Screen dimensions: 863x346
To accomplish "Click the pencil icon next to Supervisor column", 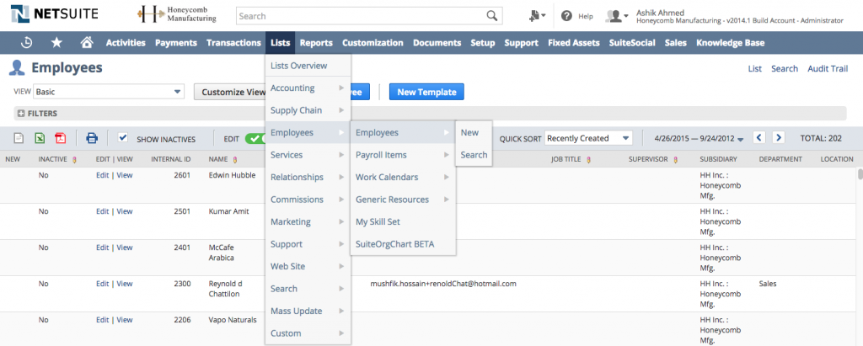I will 675,159.
